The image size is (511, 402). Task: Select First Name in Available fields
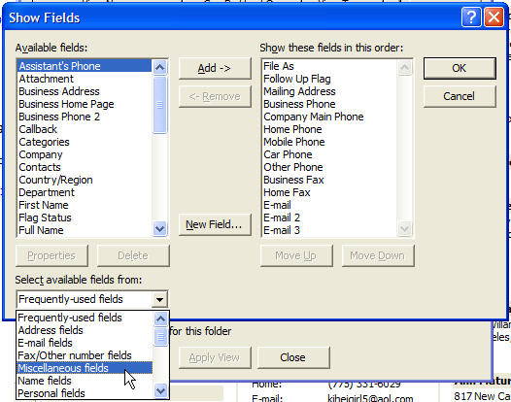(x=85, y=205)
